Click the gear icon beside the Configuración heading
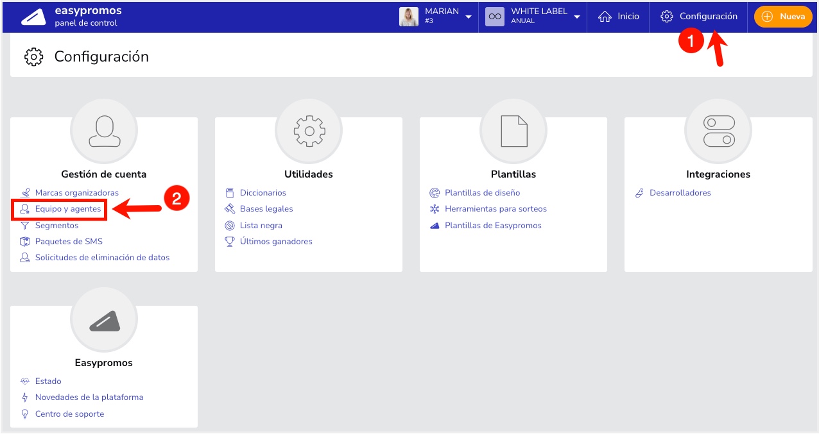819x434 pixels. coord(33,56)
